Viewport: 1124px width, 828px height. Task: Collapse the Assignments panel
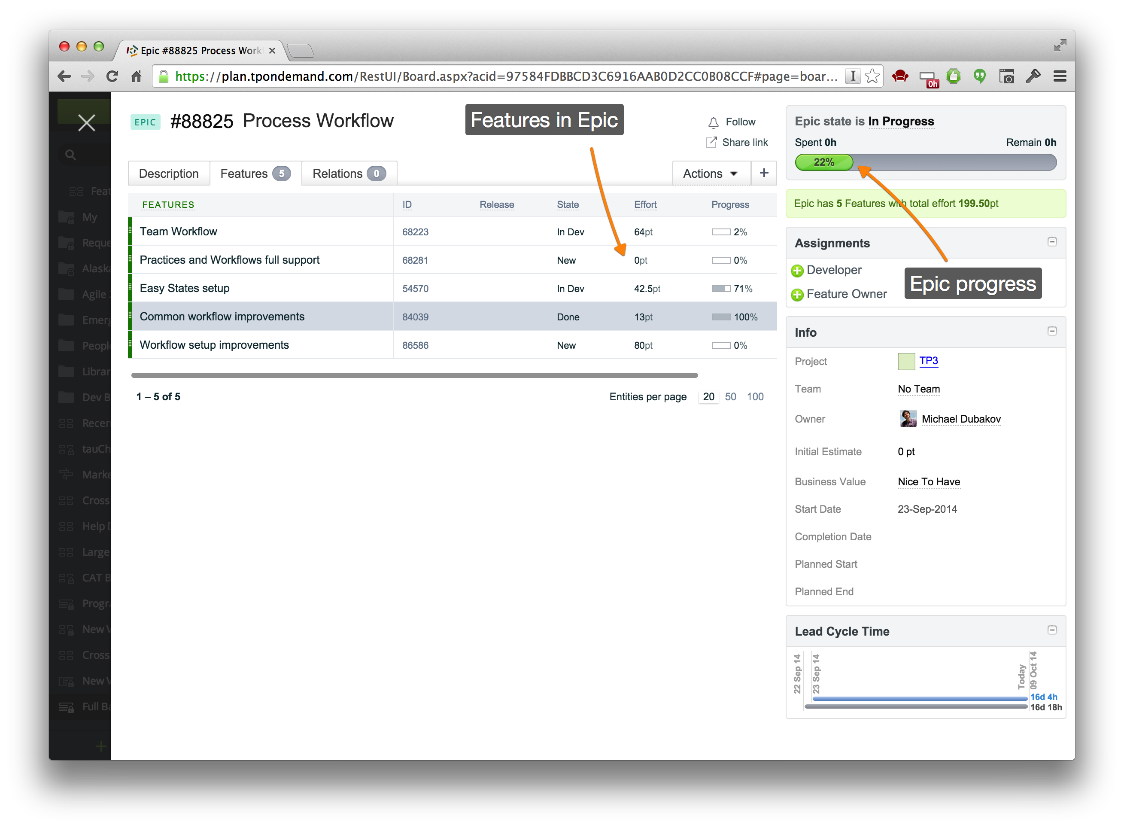(x=1052, y=242)
